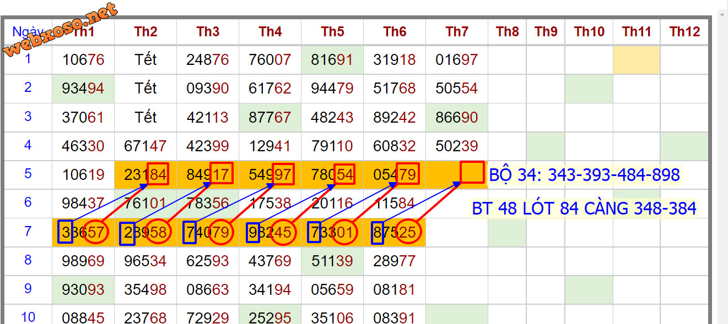
Task: Select the value 43769
Action: click(x=270, y=261)
